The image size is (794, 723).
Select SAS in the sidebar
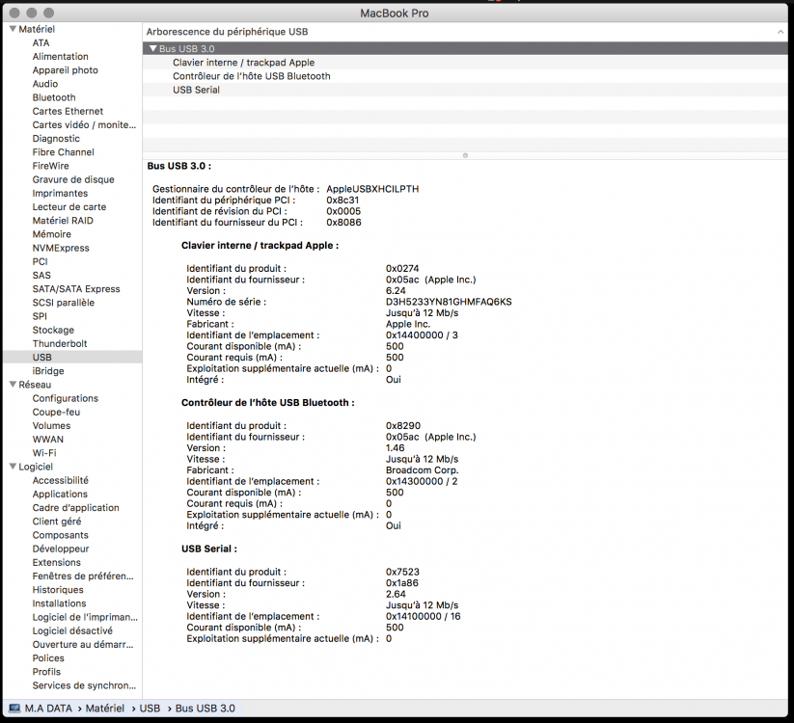click(x=41, y=276)
